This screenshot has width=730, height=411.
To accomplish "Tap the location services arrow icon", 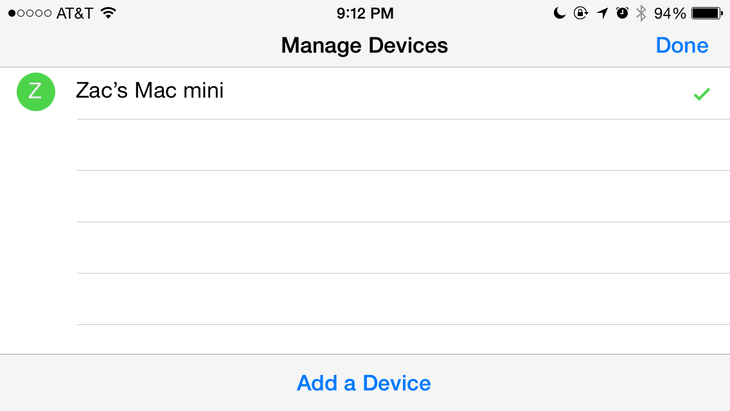I will (602, 13).
